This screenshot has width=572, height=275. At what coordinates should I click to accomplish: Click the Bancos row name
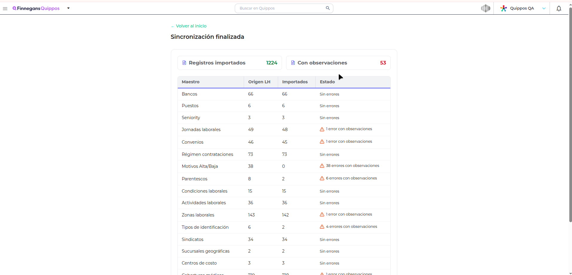pyautogui.click(x=189, y=94)
